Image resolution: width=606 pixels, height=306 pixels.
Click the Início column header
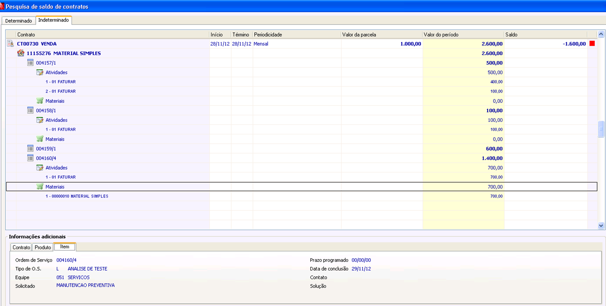click(x=220, y=34)
